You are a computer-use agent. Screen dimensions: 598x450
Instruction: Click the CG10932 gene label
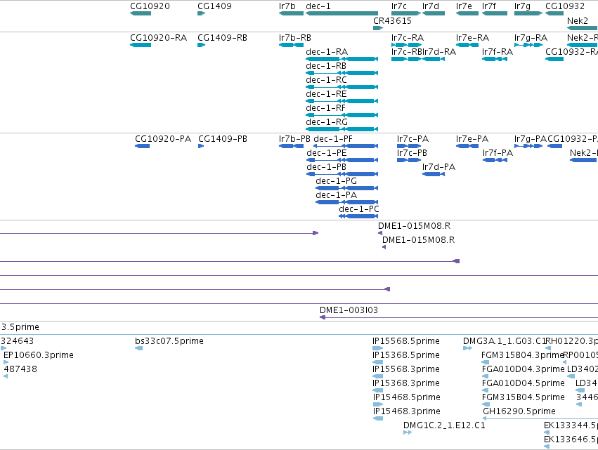click(x=565, y=6)
